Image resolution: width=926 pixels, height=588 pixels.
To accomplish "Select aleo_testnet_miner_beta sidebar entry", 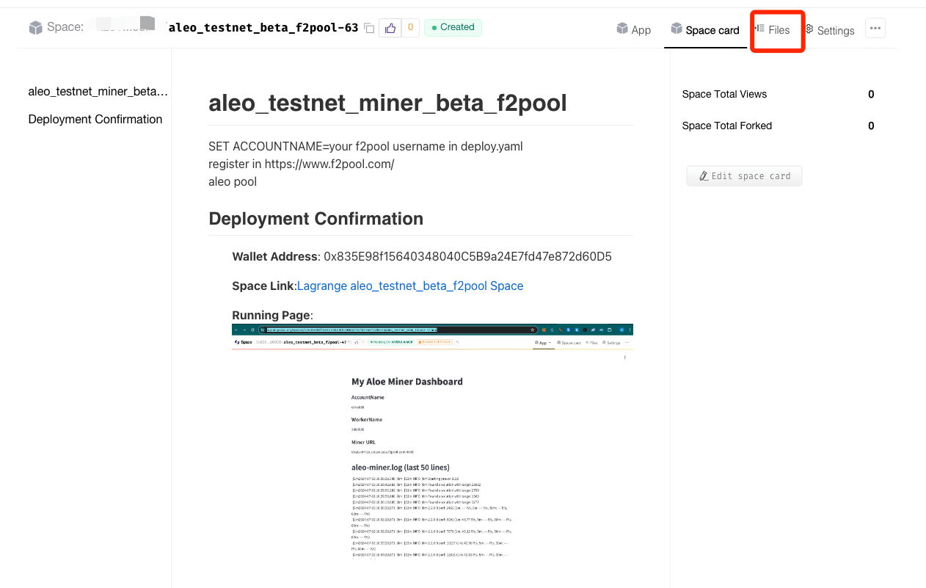I will pyautogui.click(x=98, y=92).
